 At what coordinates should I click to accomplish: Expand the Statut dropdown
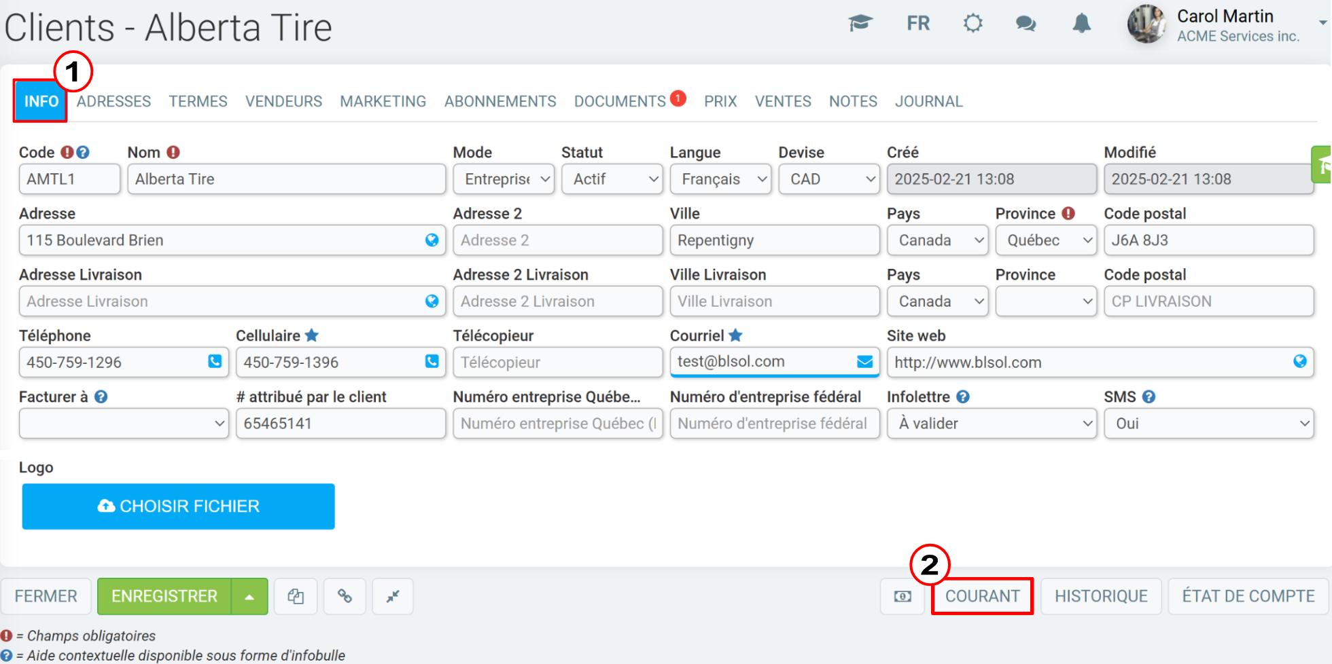612,179
